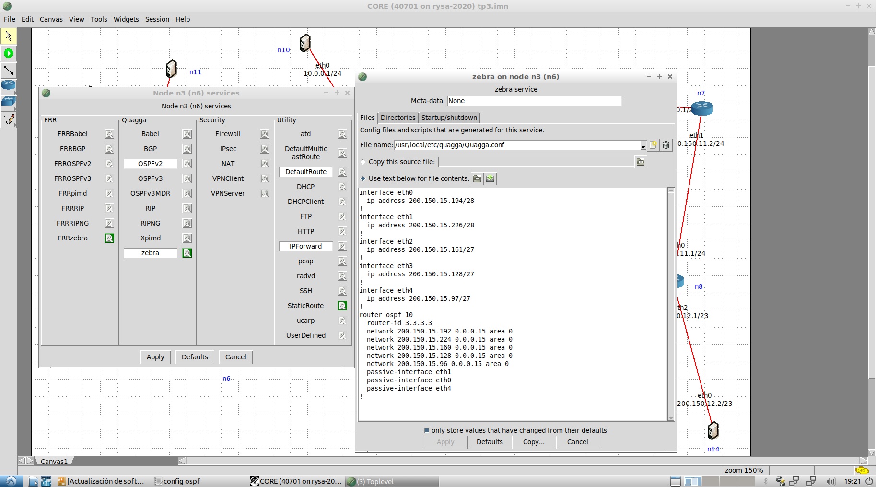This screenshot has width=876, height=487.
Task: Open green configure icon for FRRzebra
Action: click(110, 238)
